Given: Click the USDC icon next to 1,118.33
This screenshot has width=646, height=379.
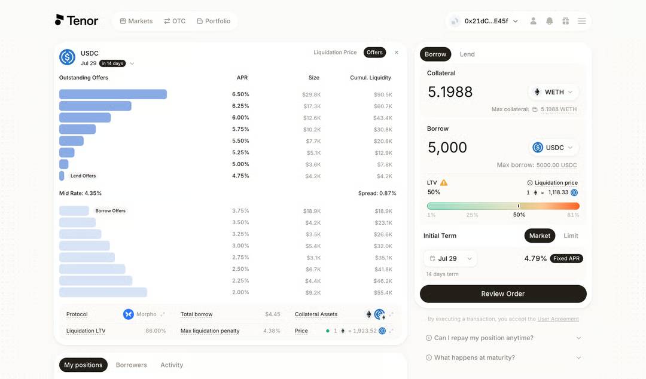Looking at the screenshot, I should click(574, 192).
